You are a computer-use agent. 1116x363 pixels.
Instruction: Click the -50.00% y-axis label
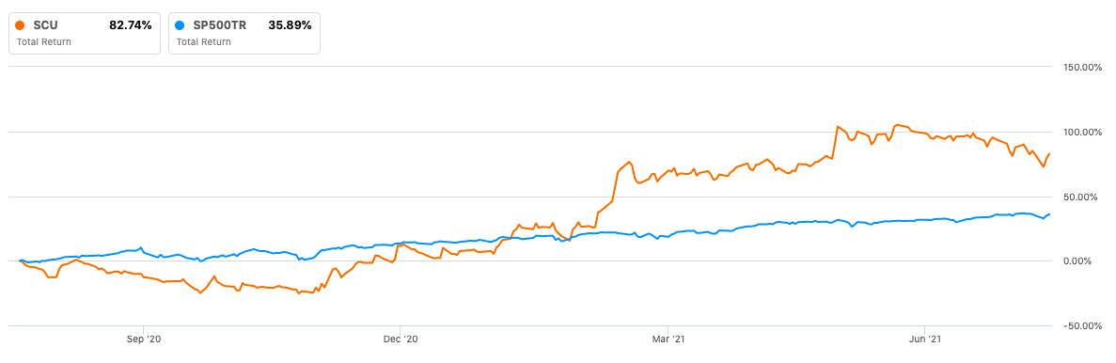point(1082,326)
